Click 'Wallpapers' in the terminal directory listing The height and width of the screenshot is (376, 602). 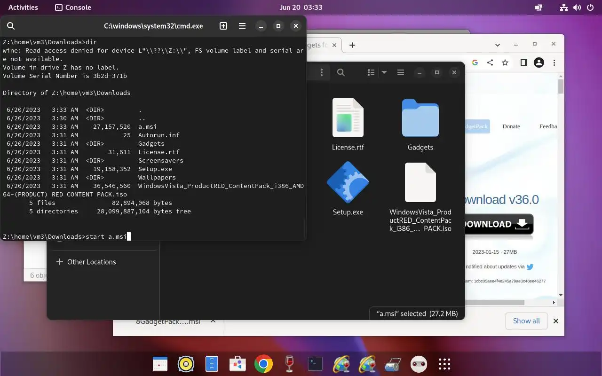tap(157, 177)
